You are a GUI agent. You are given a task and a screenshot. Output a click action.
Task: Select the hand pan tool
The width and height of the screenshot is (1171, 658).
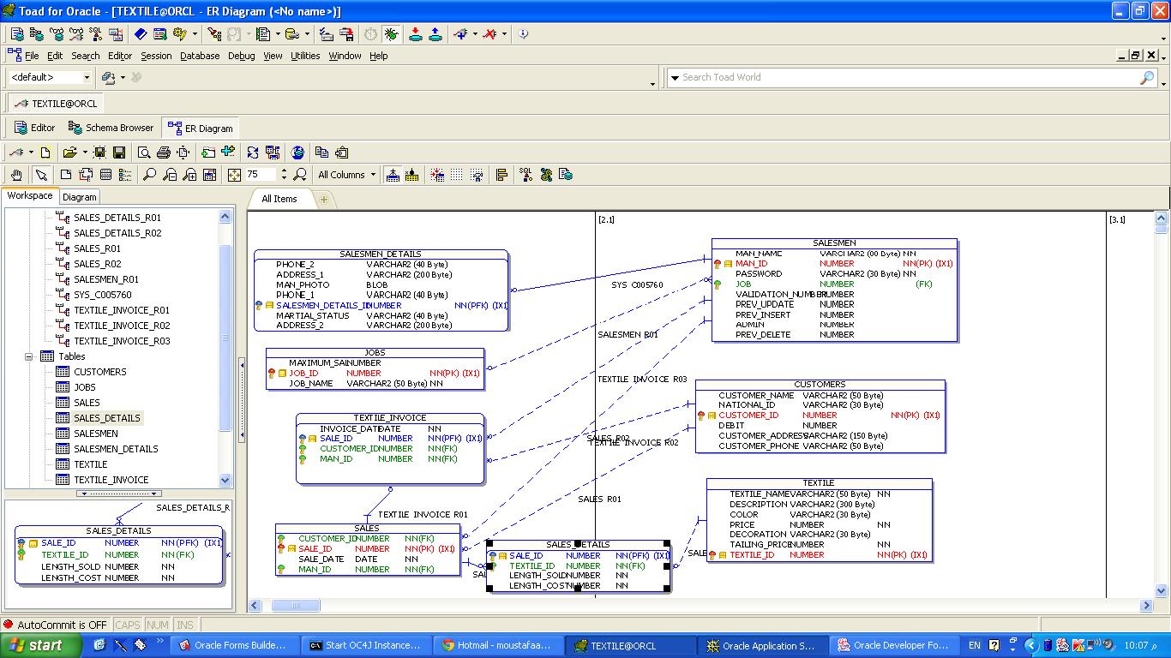coord(16,175)
